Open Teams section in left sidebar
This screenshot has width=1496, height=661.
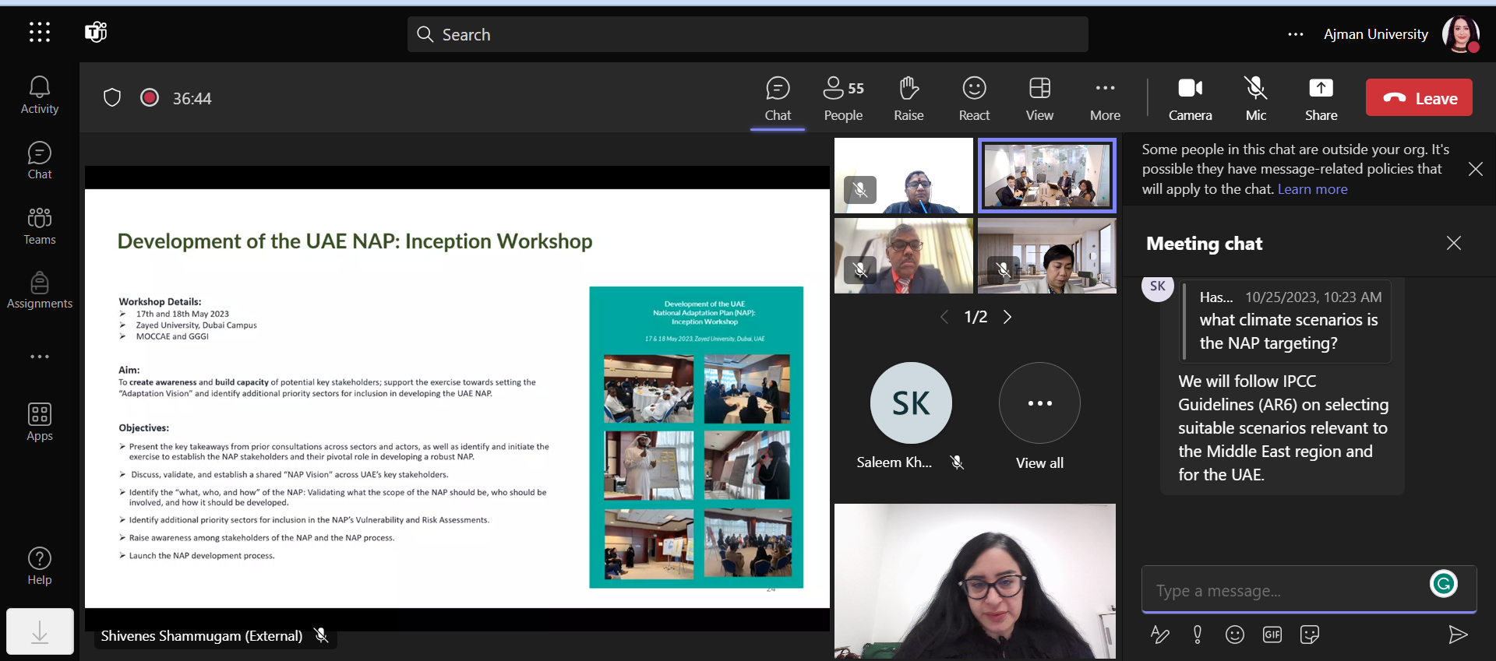point(39,226)
